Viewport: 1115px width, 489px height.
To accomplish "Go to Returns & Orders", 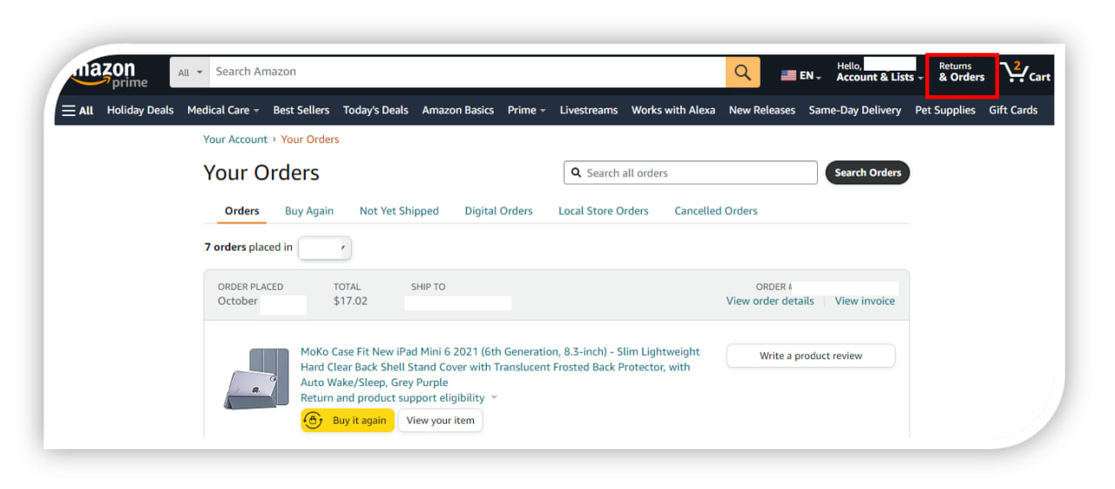I will [x=962, y=72].
